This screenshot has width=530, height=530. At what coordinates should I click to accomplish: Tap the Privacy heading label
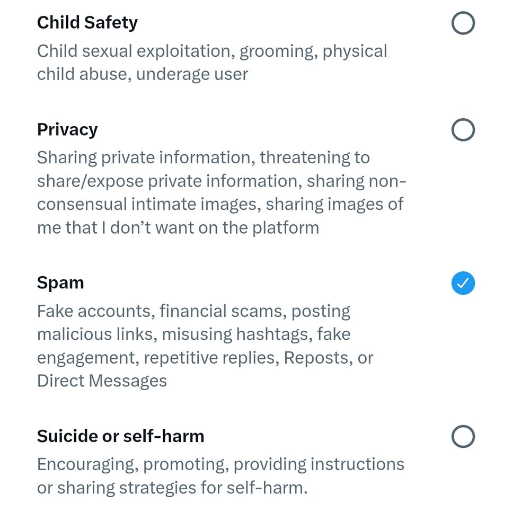pos(67,130)
